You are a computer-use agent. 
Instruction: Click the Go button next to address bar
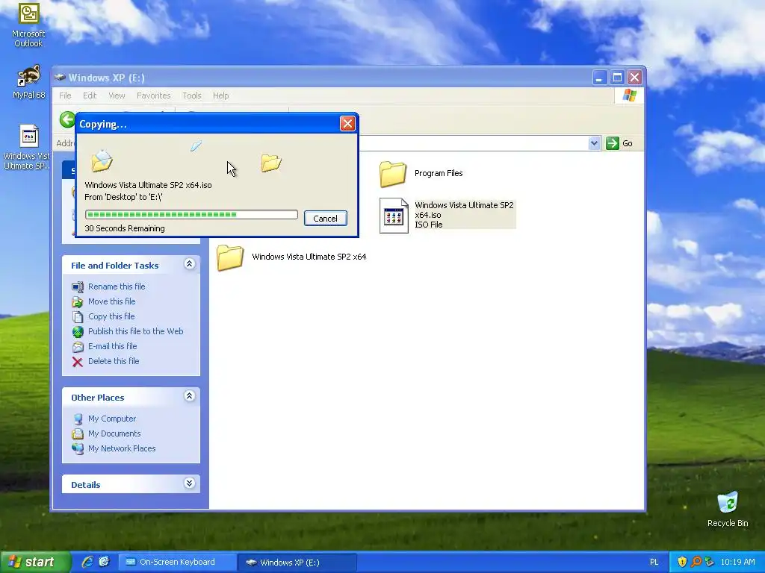619,143
